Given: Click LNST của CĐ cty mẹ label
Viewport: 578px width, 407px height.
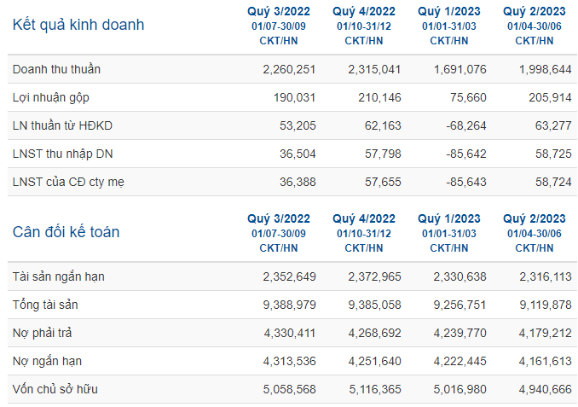Looking at the screenshot, I should pos(68,183).
